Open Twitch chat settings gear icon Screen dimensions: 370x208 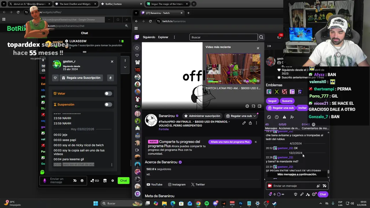click(314, 194)
